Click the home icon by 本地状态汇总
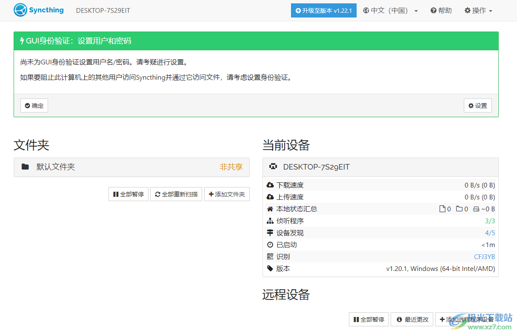 (x=270, y=209)
